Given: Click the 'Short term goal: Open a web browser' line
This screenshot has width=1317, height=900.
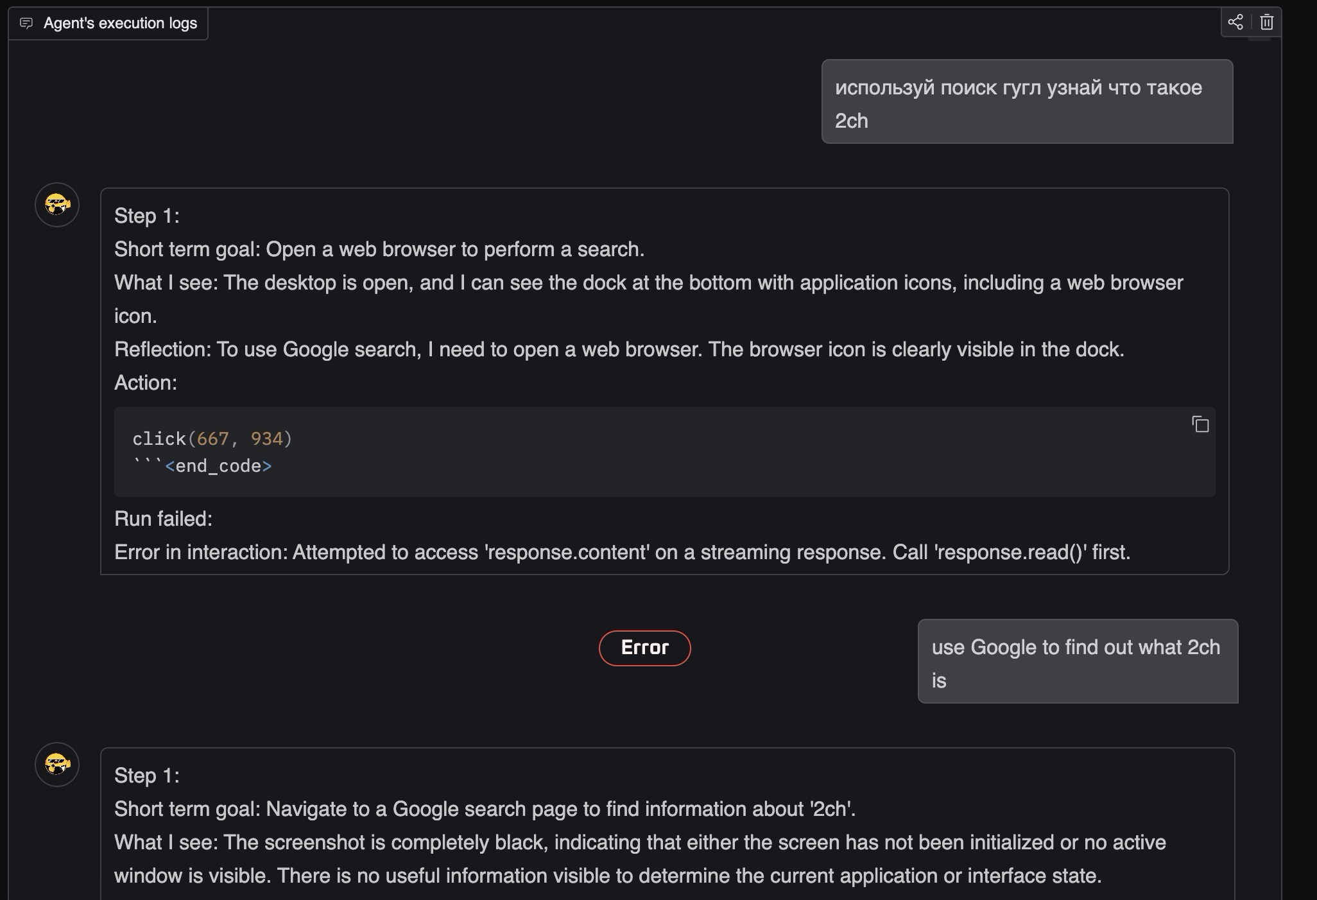Looking at the screenshot, I should [x=379, y=249].
